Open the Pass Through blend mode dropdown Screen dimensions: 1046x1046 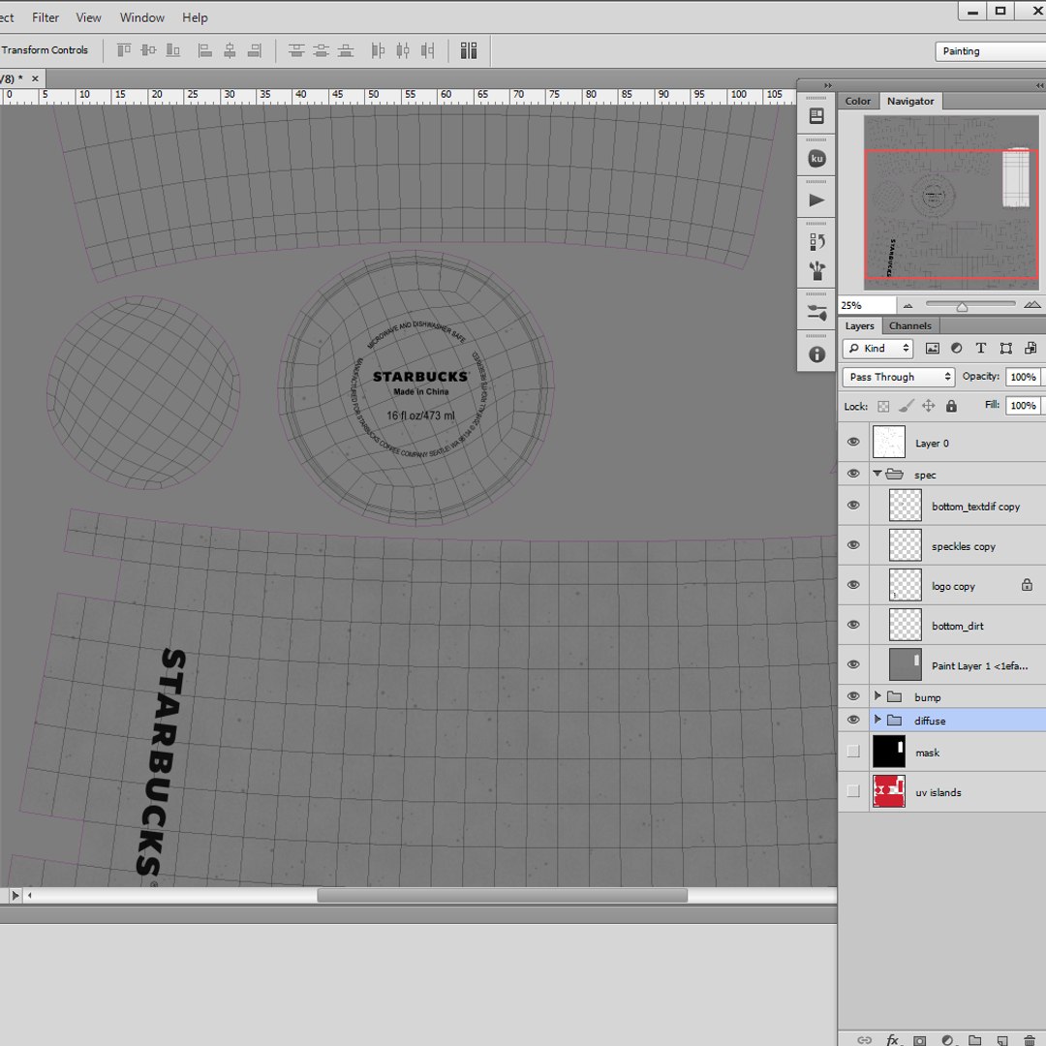point(899,377)
